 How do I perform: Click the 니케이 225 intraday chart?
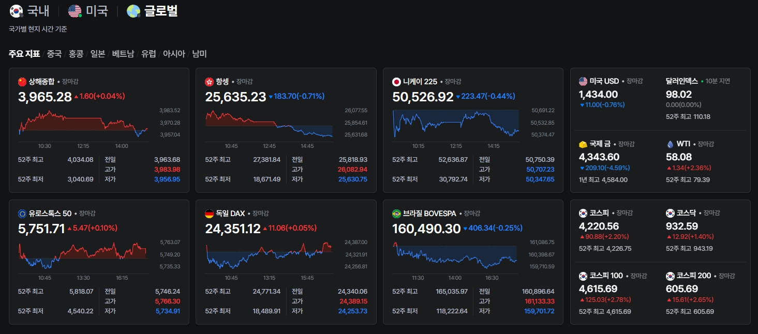point(456,124)
